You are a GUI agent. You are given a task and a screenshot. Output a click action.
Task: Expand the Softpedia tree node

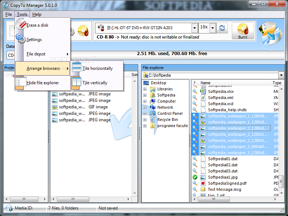point(145,95)
